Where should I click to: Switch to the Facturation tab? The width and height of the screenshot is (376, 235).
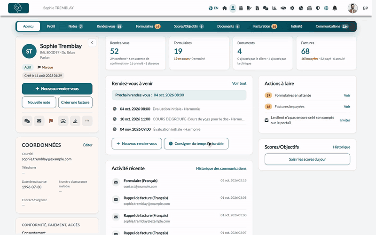pos(265,26)
